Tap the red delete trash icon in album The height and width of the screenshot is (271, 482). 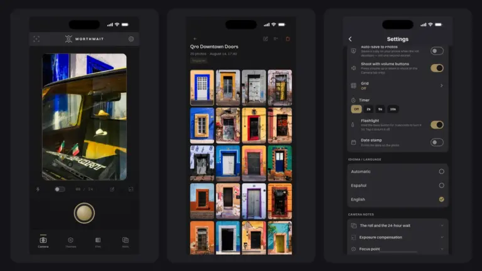coord(287,39)
